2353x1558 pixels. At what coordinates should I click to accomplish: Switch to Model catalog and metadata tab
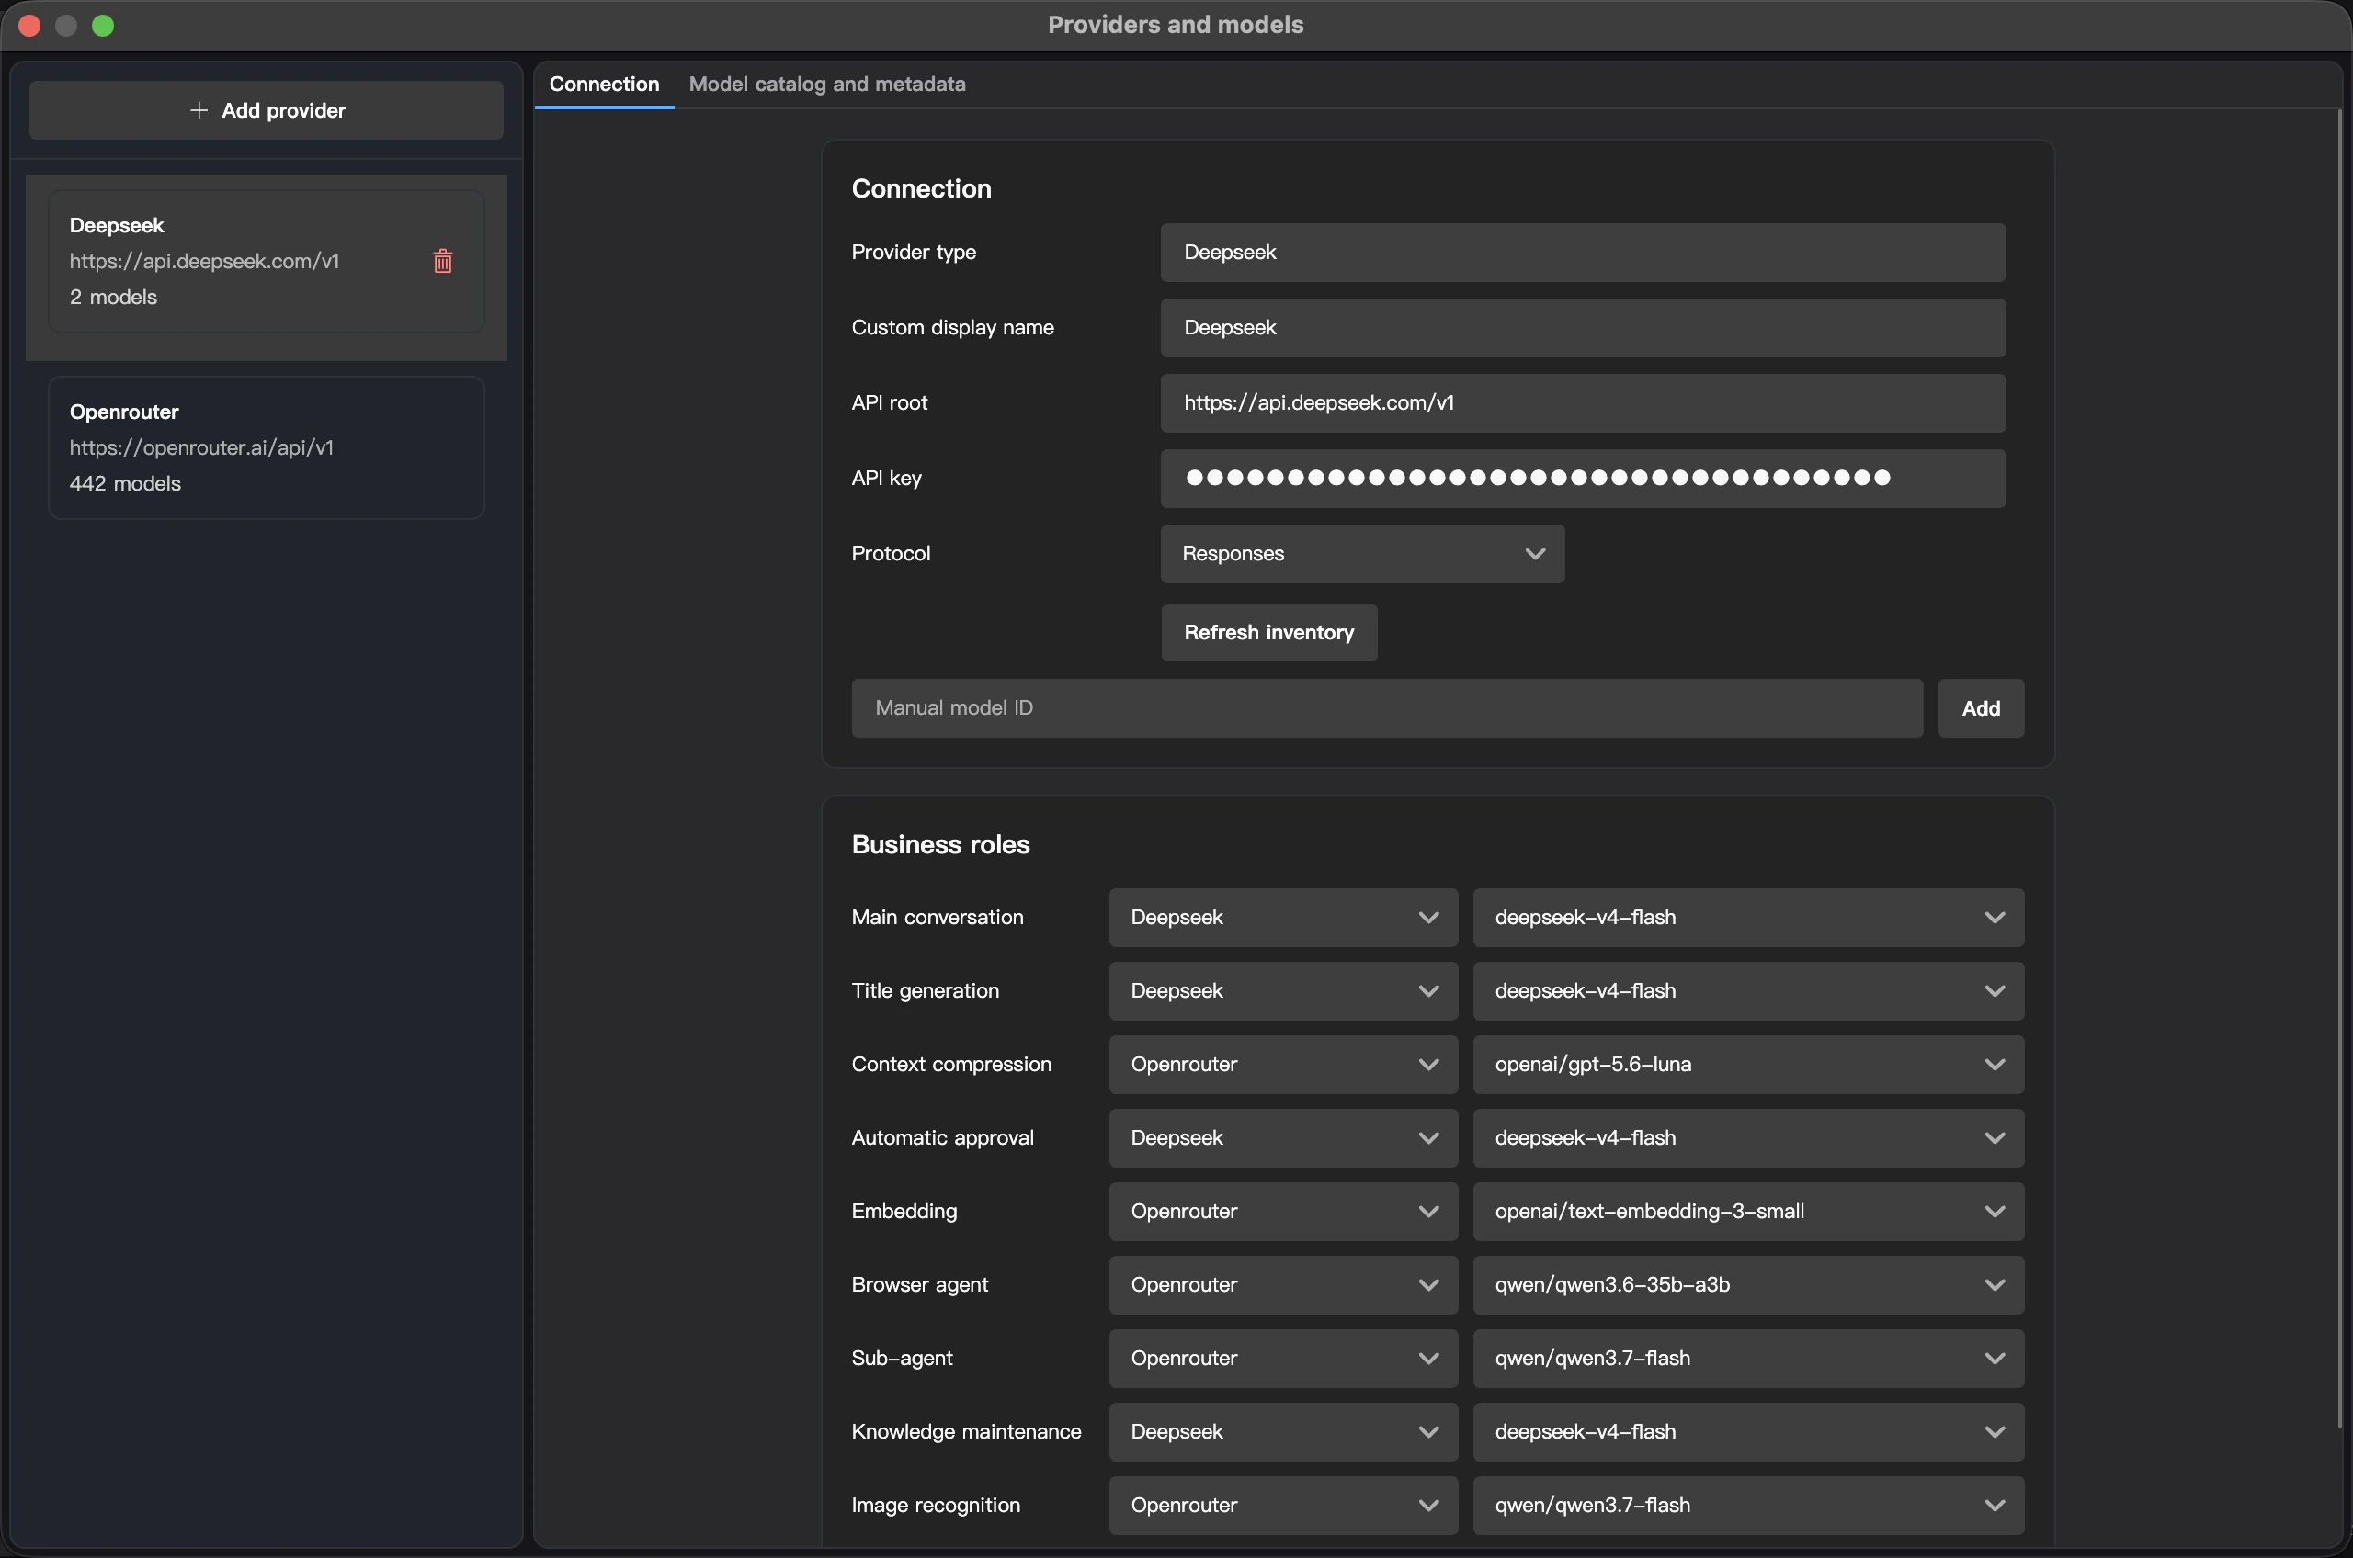827,84
